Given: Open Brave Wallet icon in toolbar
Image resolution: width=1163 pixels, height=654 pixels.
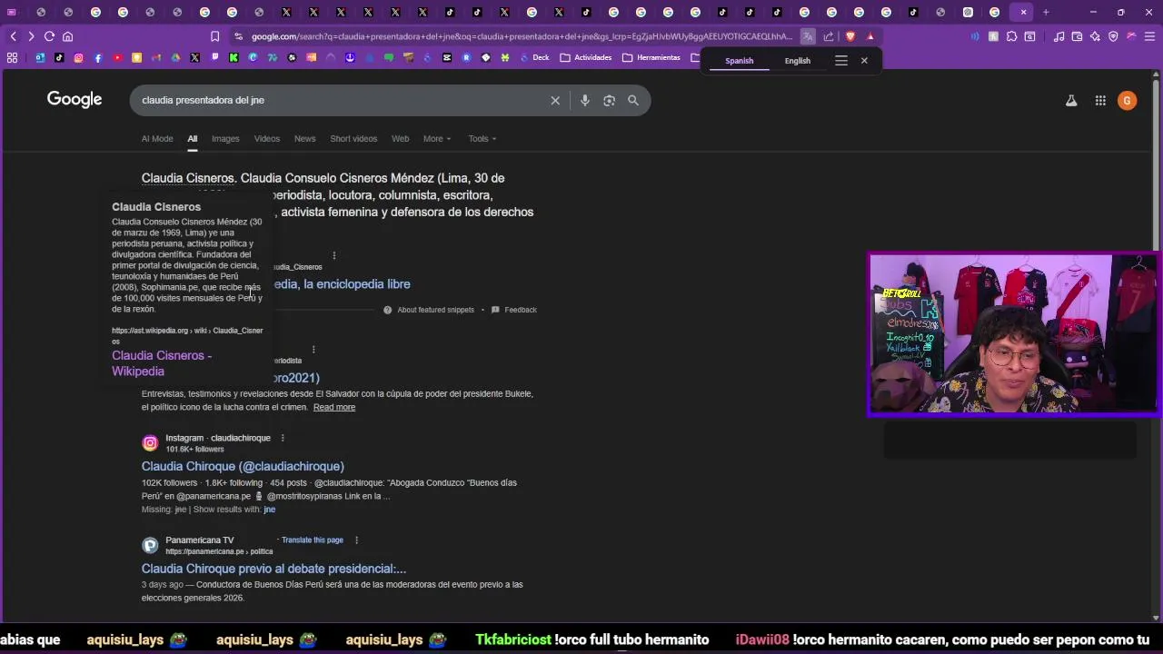Looking at the screenshot, I should click(x=1077, y=36).
